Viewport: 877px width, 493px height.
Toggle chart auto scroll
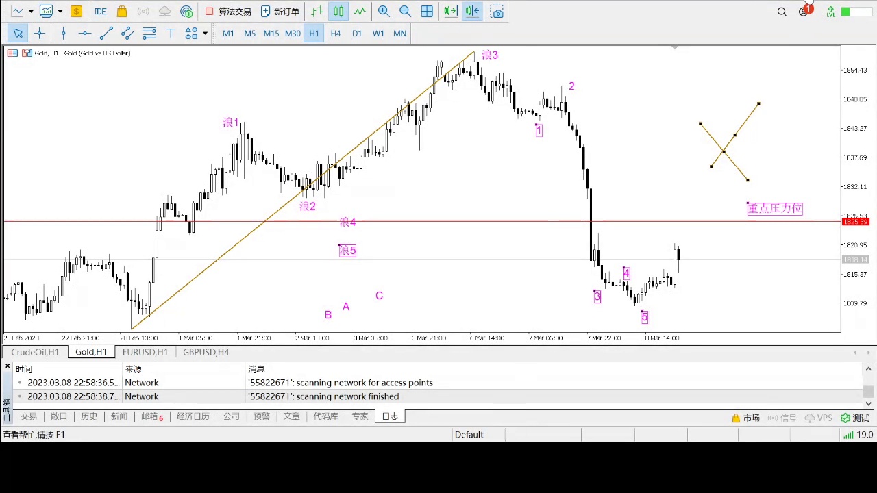click(450, 11)
